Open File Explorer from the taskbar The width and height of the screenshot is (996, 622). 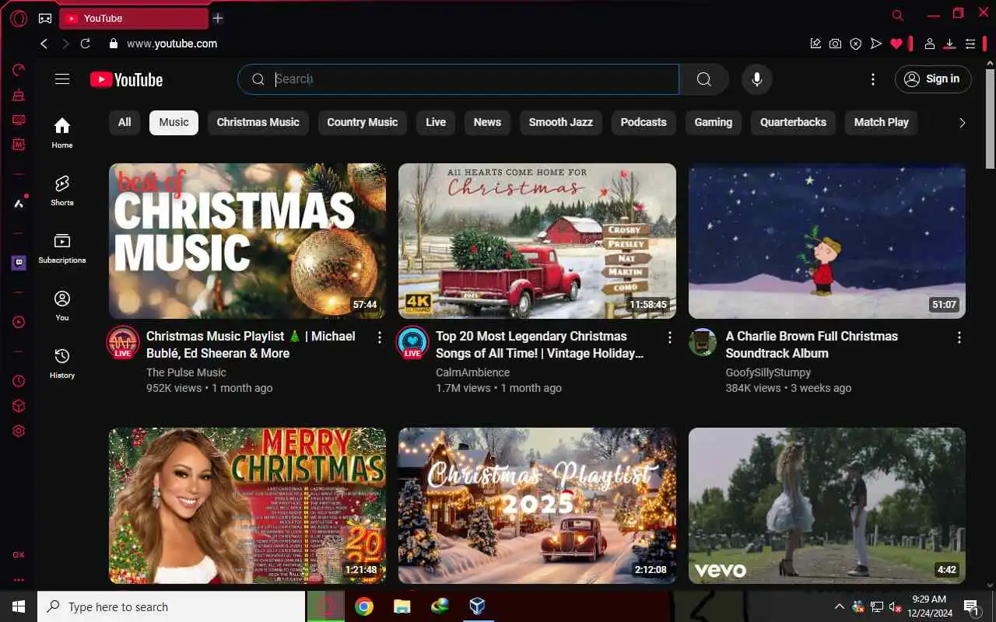click(402, 606)
